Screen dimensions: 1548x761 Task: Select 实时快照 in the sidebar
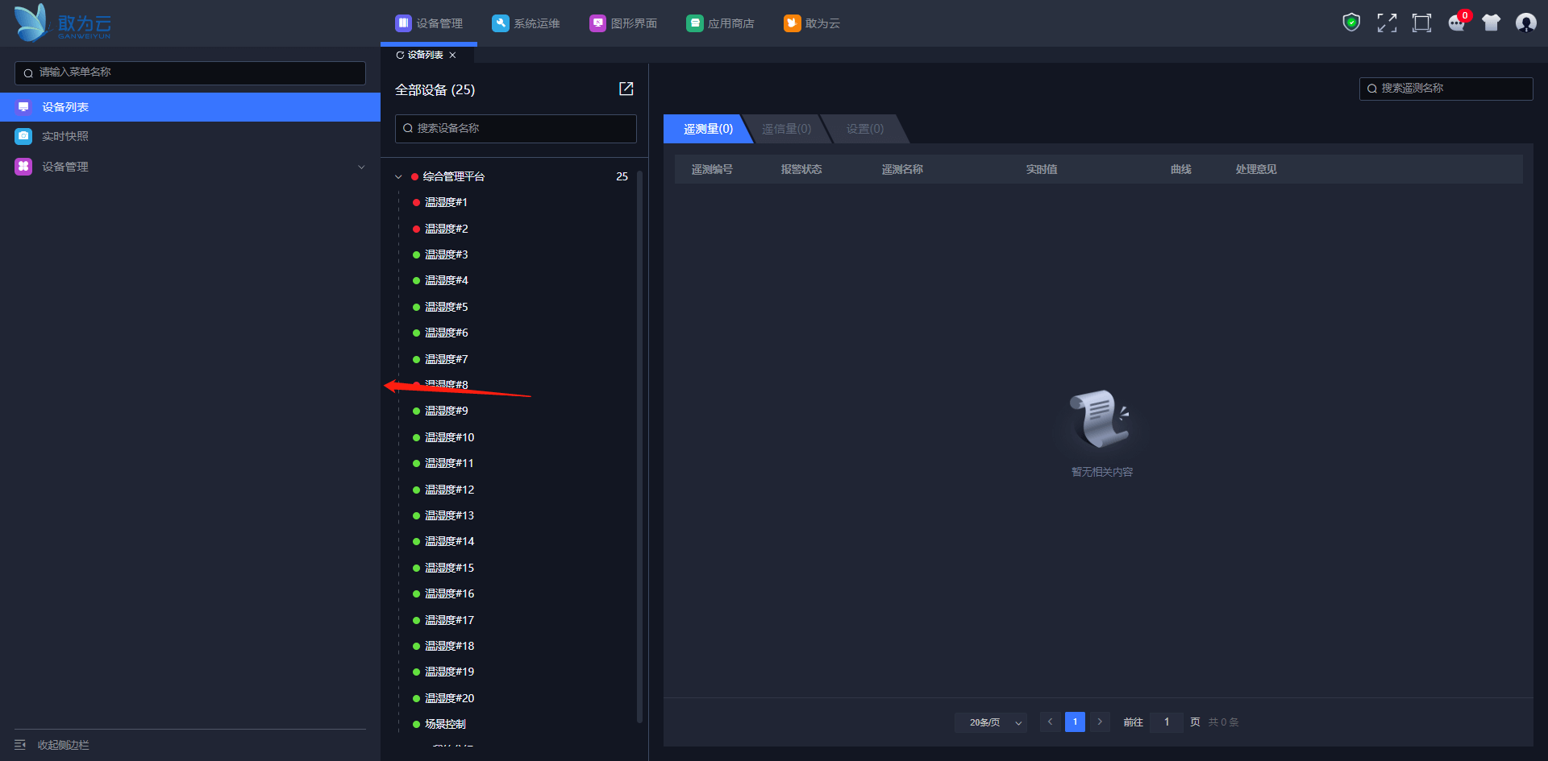(190, 136)
